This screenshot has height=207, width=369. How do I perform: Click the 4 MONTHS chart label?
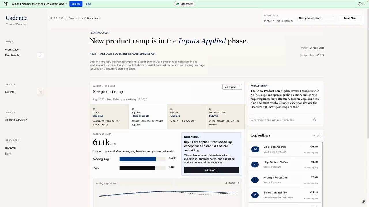pyautogui.click(x=232, y=183)
